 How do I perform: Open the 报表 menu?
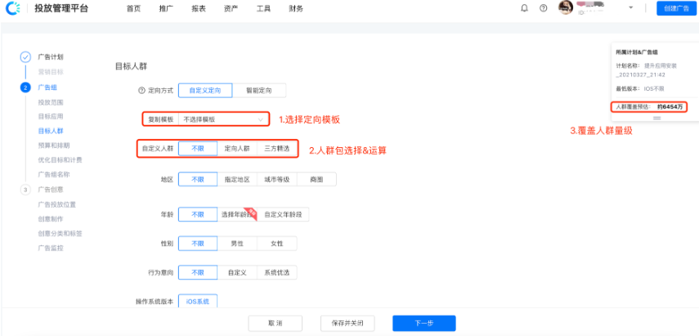pos(199,8)
